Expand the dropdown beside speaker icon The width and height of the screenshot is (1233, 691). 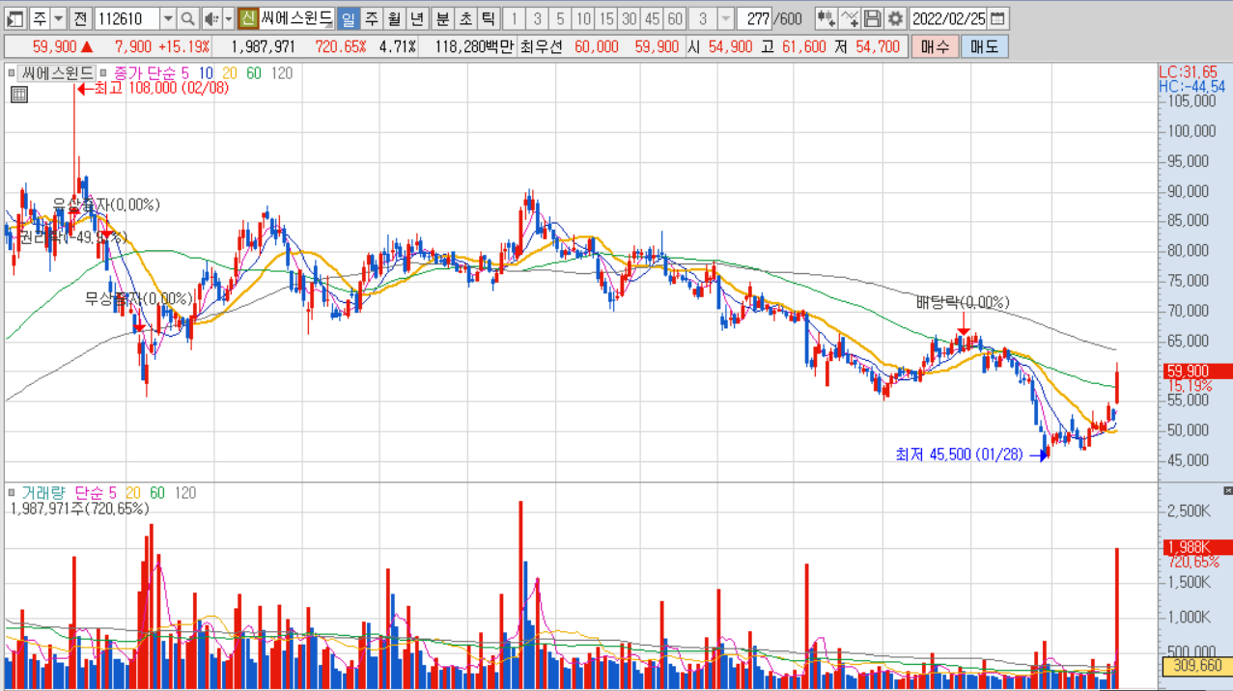click(228, 18)
